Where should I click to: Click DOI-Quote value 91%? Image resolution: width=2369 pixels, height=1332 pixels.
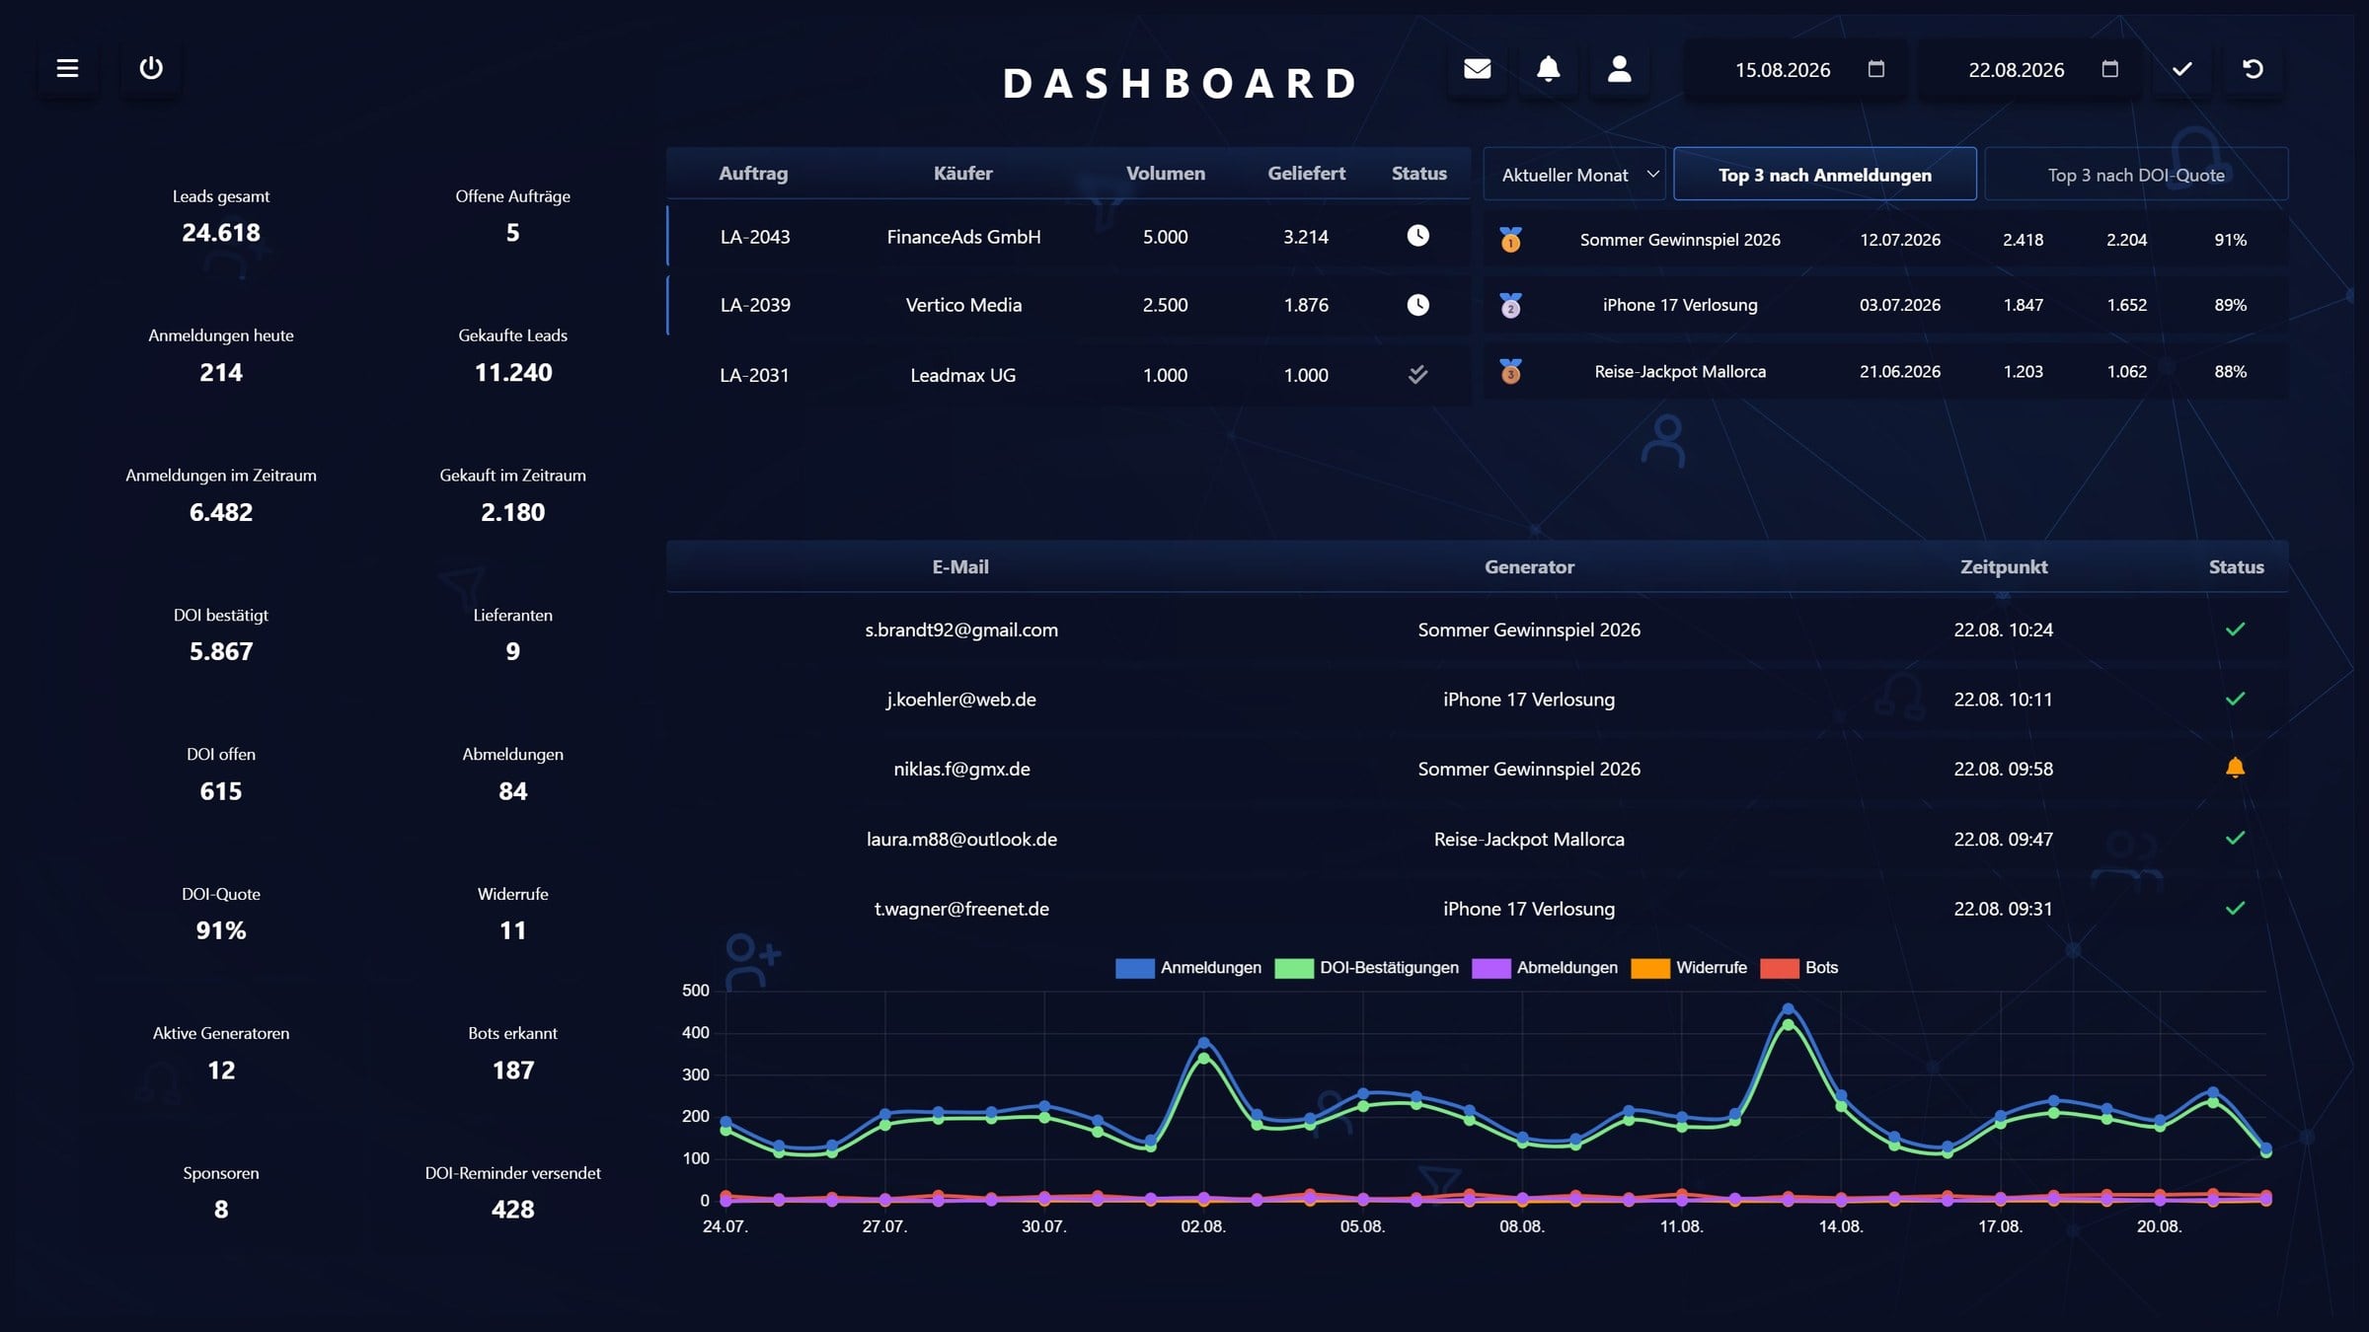(x=221, y=930)
